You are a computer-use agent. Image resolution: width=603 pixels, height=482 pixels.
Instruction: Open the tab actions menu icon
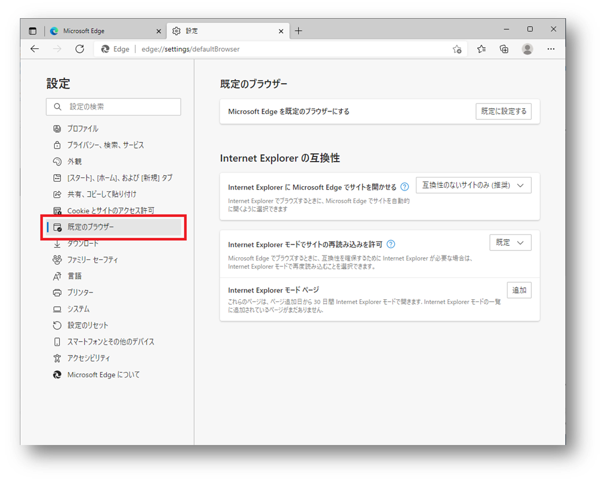pyautogui.click(x=32, y=31)
